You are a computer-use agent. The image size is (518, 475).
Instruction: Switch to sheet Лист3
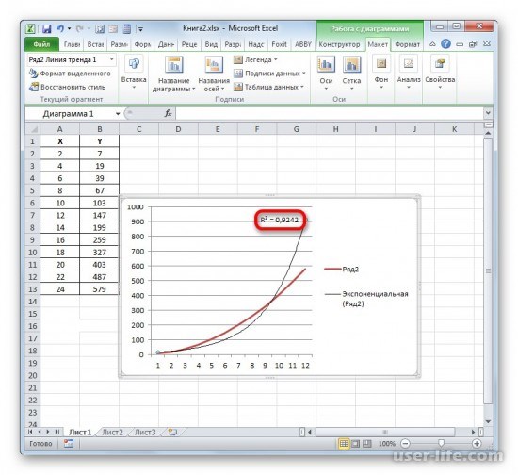(x=145, y=432)
